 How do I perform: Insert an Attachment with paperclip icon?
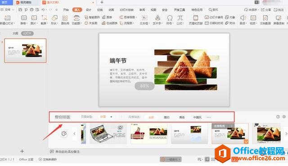tap(230, 23)
